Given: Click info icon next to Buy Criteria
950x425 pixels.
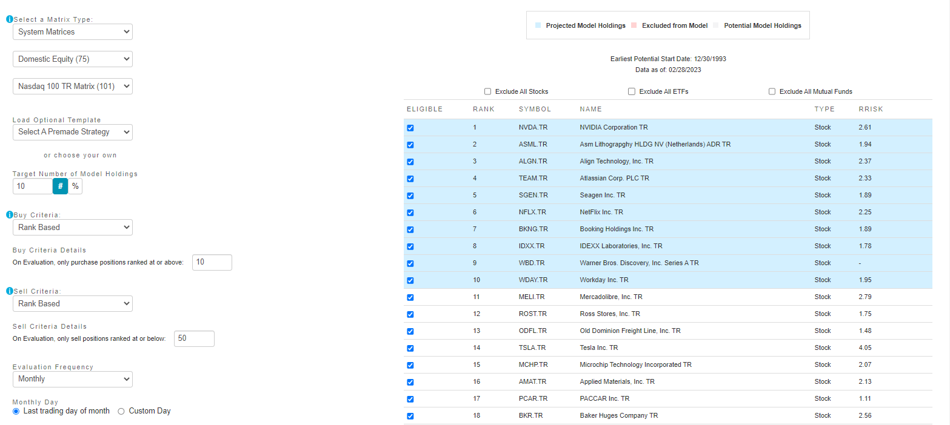Looking at the screenshot, I should pyautogui.click(x=9, y=215).
